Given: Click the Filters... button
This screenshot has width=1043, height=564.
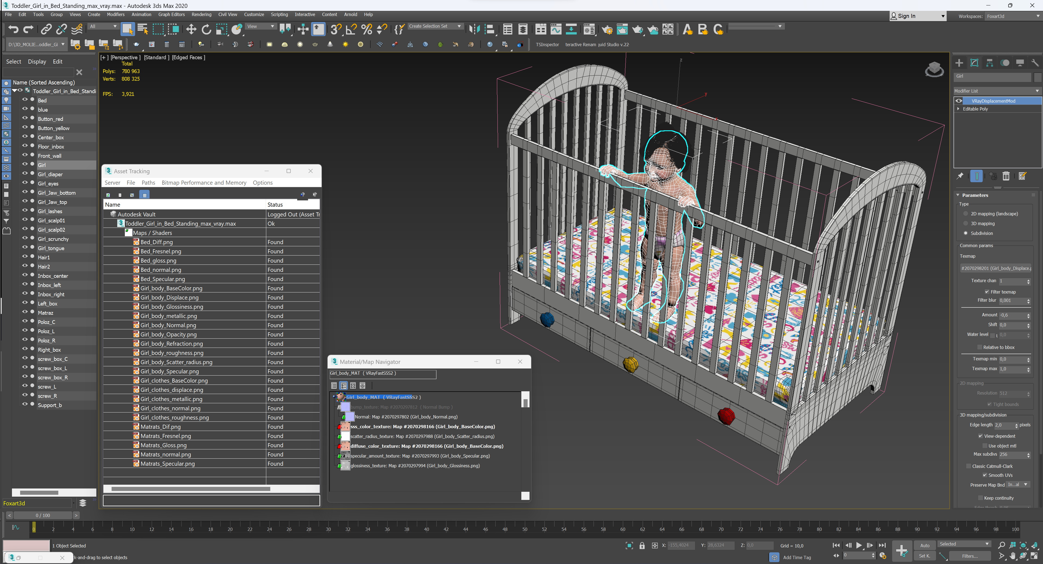Looking at the screenshot, I should (x=969, y=556).
